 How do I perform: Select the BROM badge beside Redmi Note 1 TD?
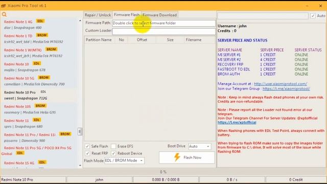(x=42, y=35)
